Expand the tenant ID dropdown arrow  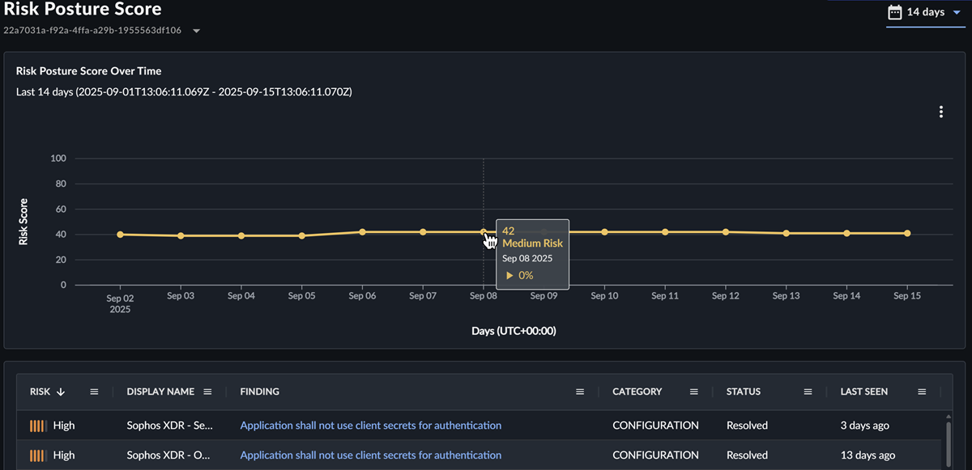(196, 31)
